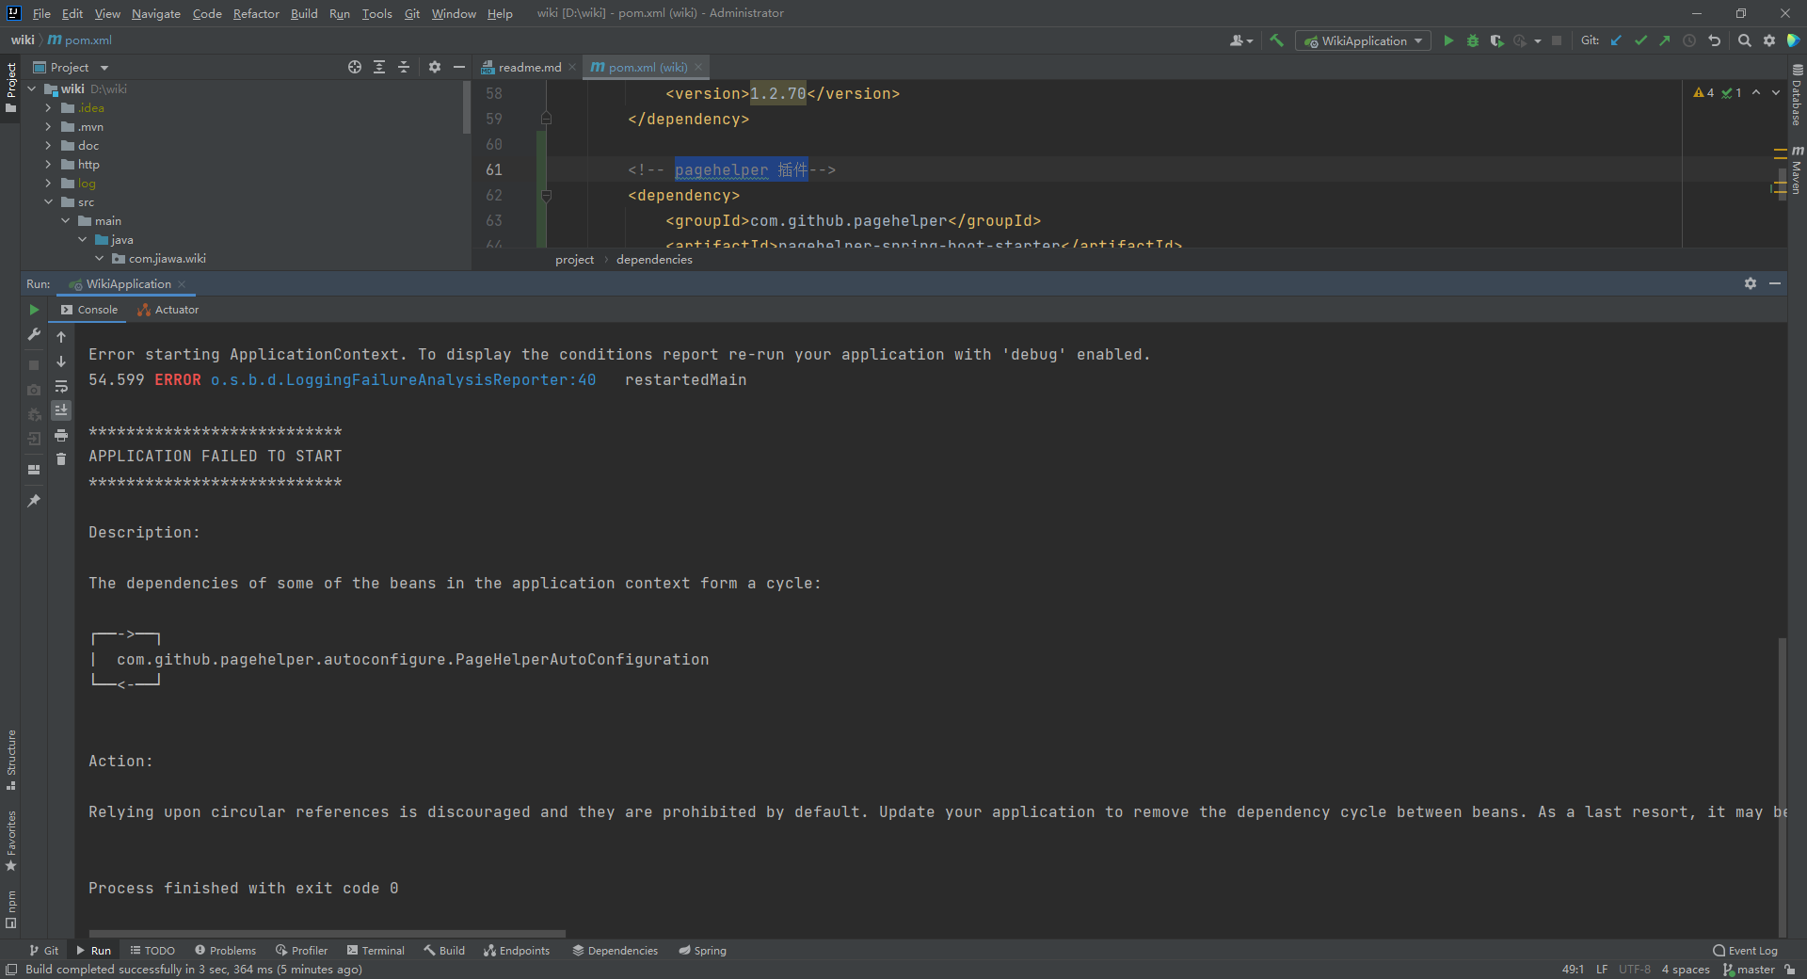Viewport: 1807px width, 979px height.
Task: Click line 61 pagehelper comment
Action: [x=732, y=170]
